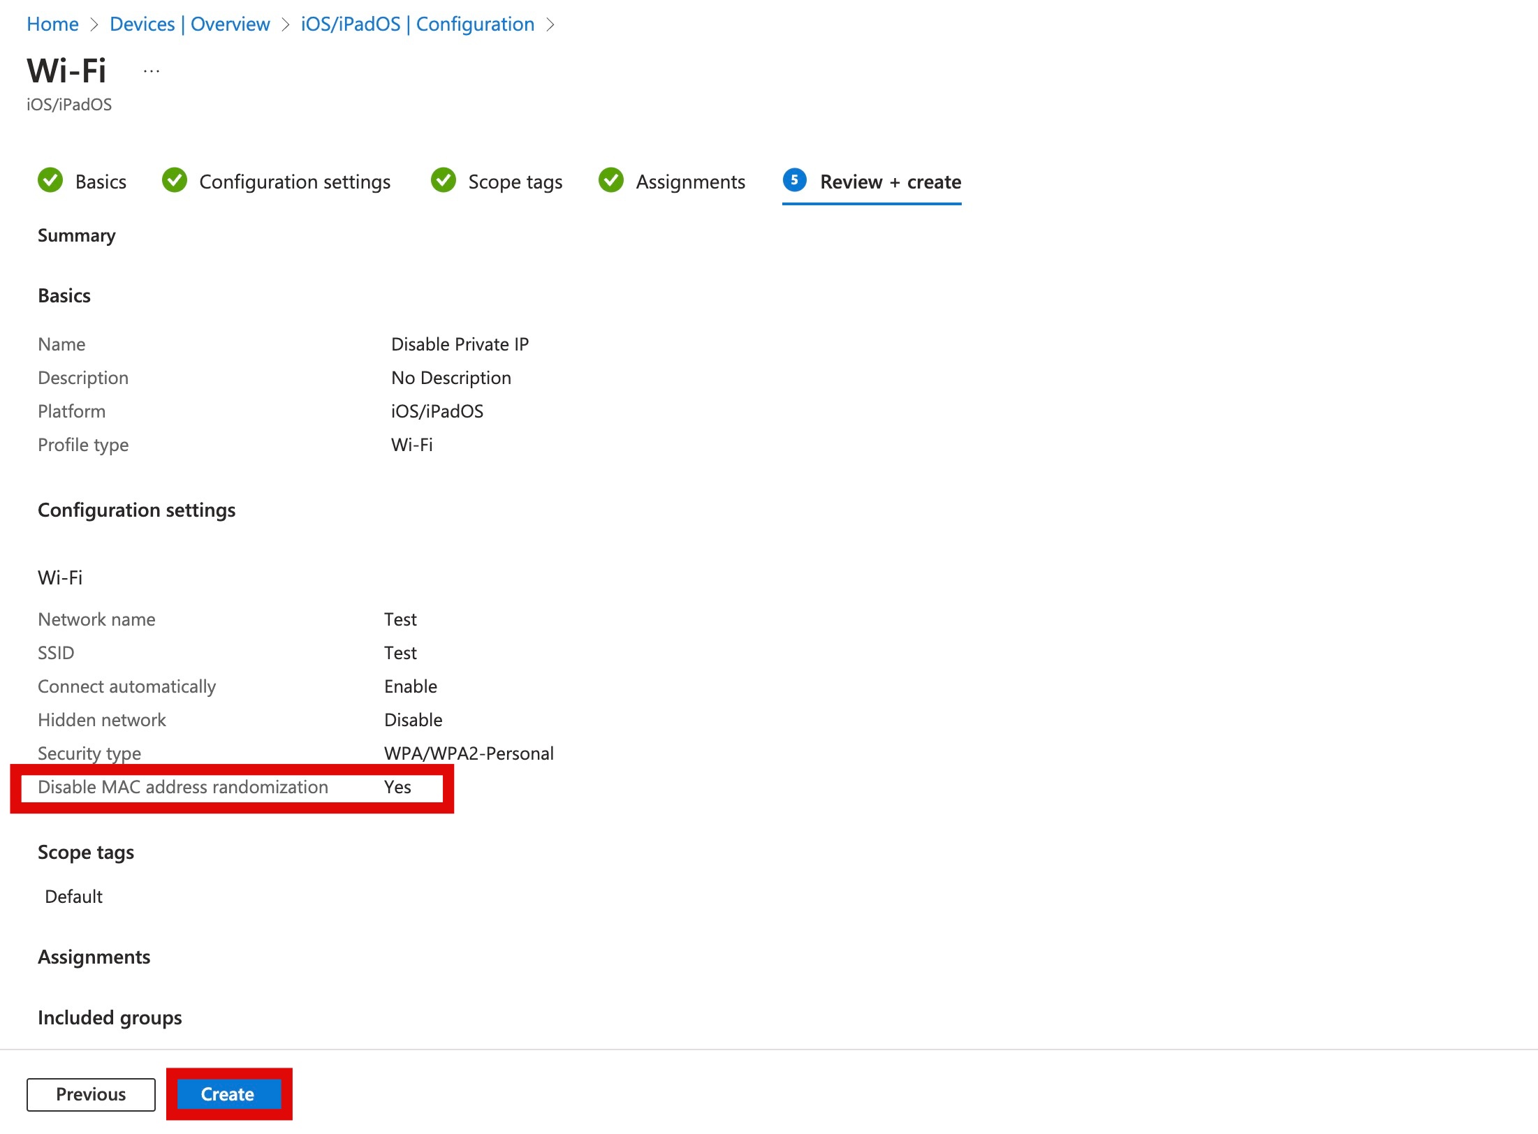
Task: Click the checkmark icon beside Configuration settings
Action: pos(175,180)
